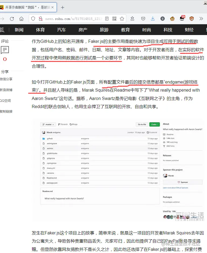Toggle reader view icon in address bar
The image size is (207, 253).
pyautogui.click(x=107, y=19)
